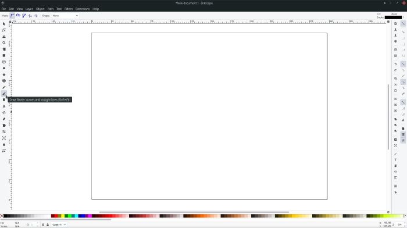
Task: Toggle current layer lock icon
Action: click(x=48, y=225)
